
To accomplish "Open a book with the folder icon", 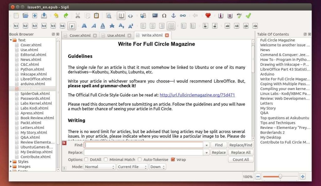I will pyautogui.click(x=25, y=16).
